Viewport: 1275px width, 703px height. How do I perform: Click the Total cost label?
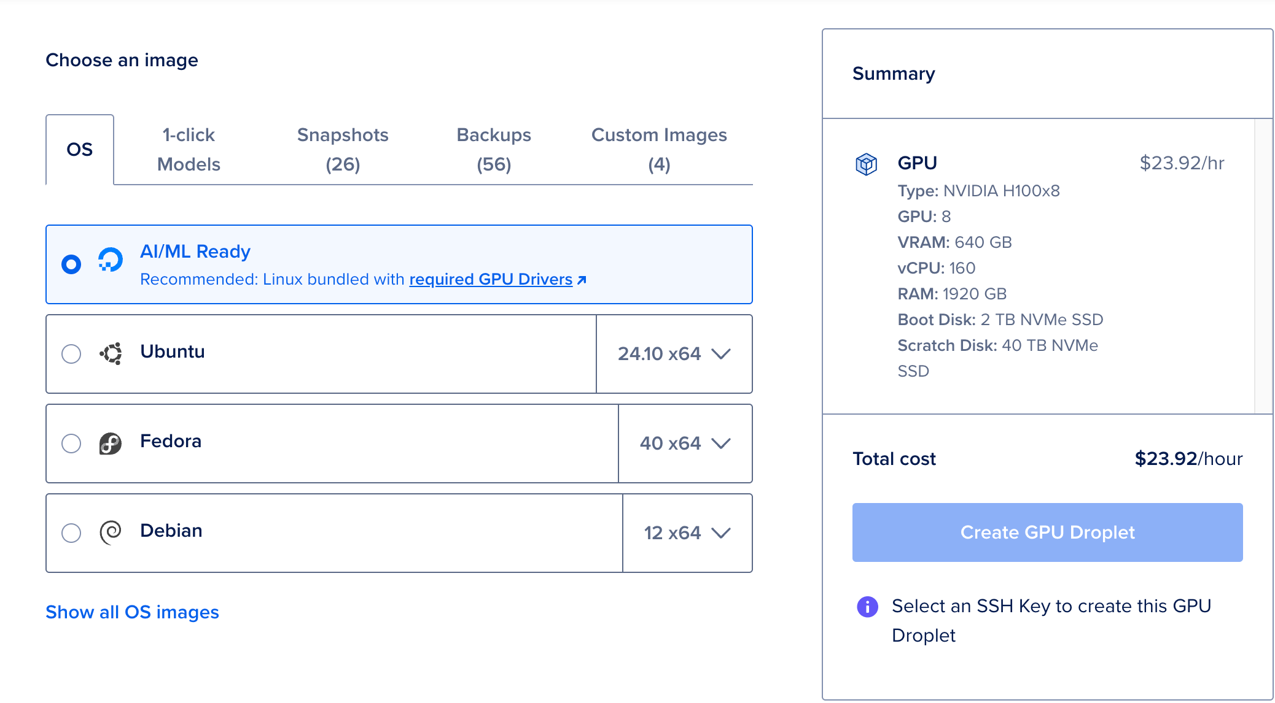pyautogui.click(x=894, y=458)
